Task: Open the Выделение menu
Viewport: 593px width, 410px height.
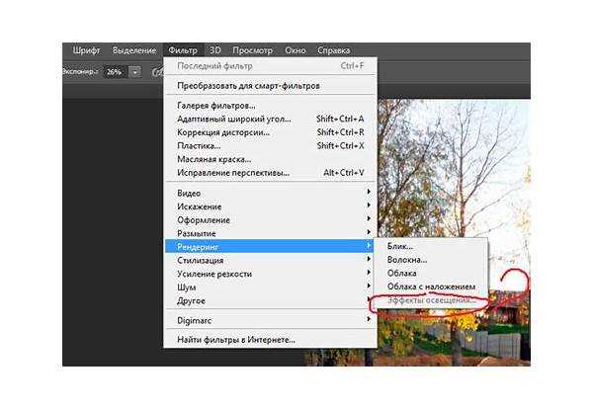Action: tap(134, 50)
